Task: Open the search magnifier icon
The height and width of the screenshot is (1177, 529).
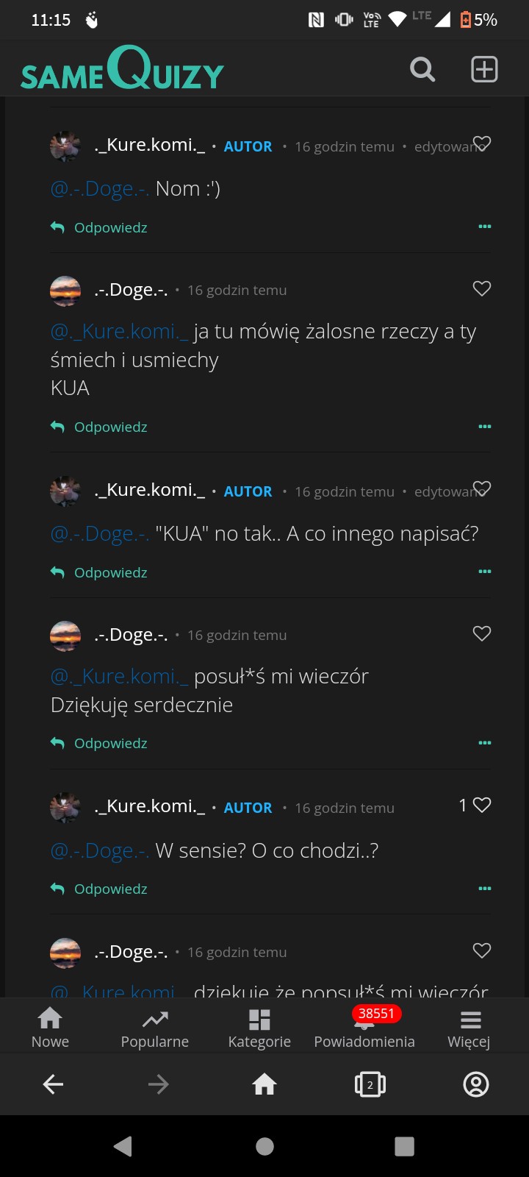Action: click(x=422, y=70)
